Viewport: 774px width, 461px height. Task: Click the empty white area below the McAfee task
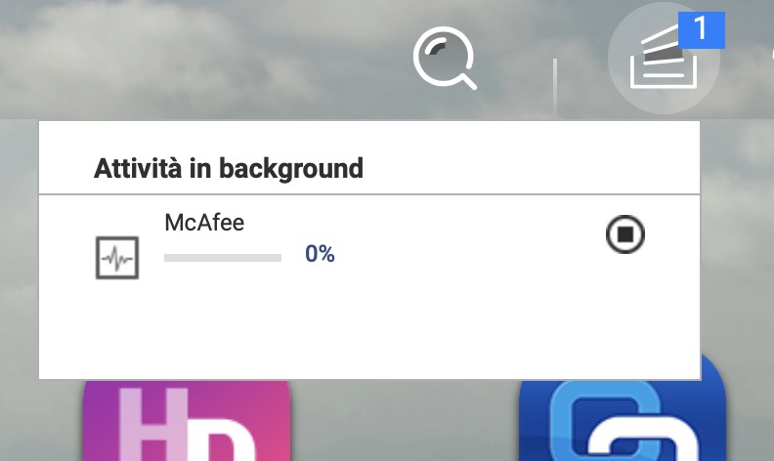369,332
